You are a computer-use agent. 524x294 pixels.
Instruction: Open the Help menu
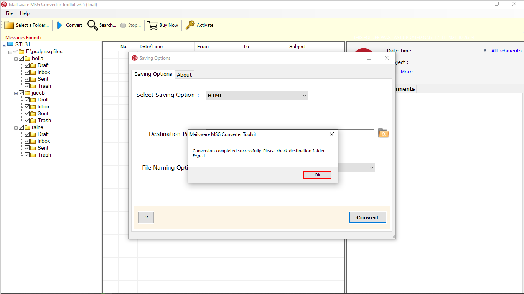(25, 13)
